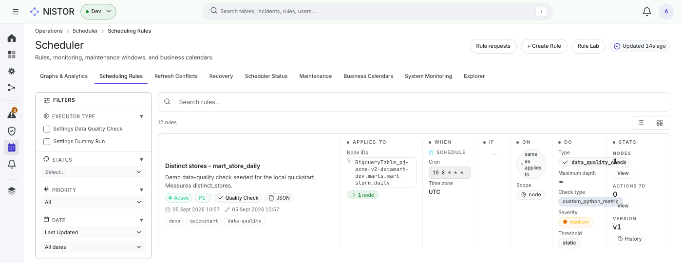Open incidents warning icon with badge
The width and height of the screenshot is (682, 263).
click(12, 114)
